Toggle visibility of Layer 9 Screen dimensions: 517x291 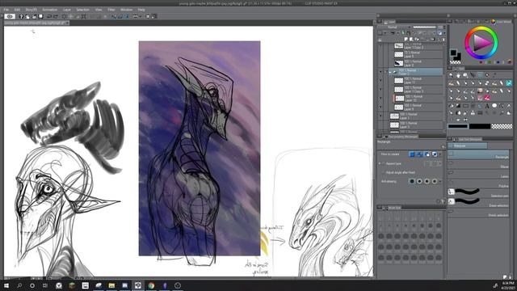380,107
